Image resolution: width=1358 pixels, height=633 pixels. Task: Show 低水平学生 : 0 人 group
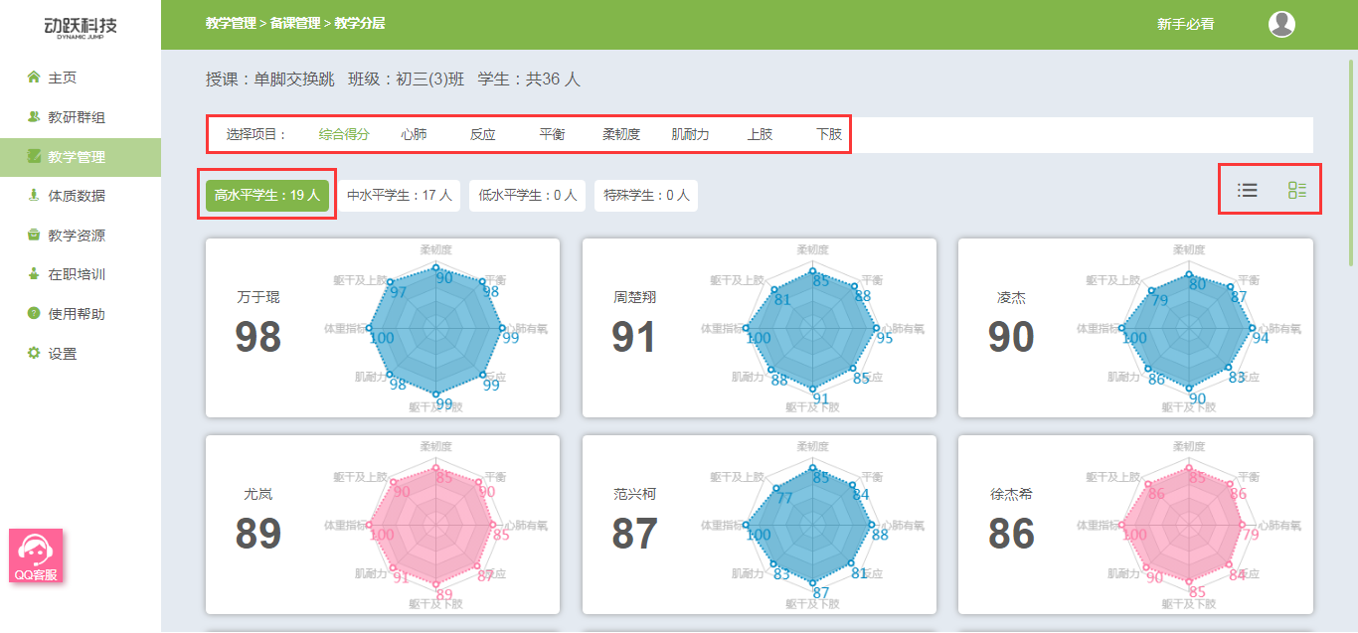point(528,196)
